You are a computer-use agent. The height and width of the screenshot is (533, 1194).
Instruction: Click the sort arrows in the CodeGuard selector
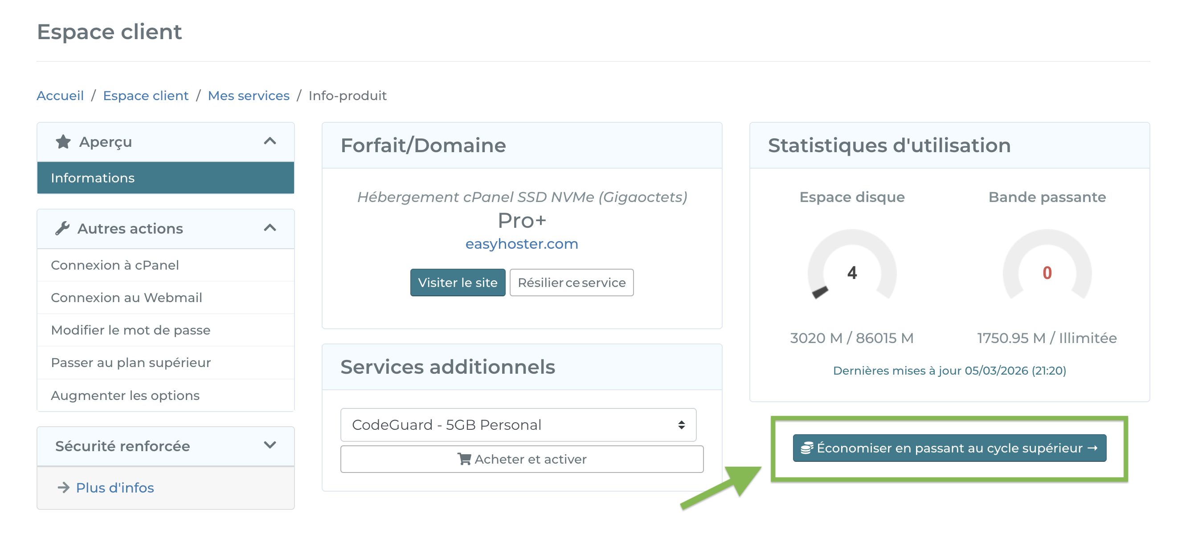coord(680,424)
